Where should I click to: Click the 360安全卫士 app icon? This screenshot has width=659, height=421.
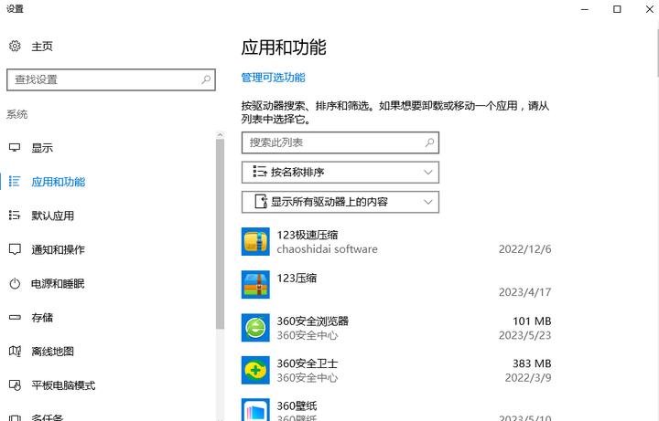click(x=255, y=370)
